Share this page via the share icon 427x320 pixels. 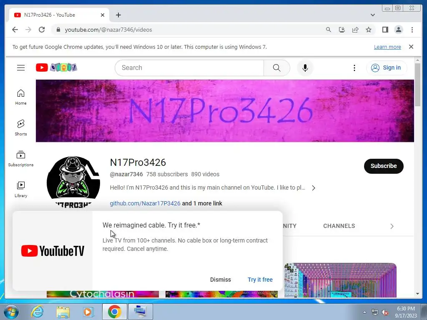(355, 30)
